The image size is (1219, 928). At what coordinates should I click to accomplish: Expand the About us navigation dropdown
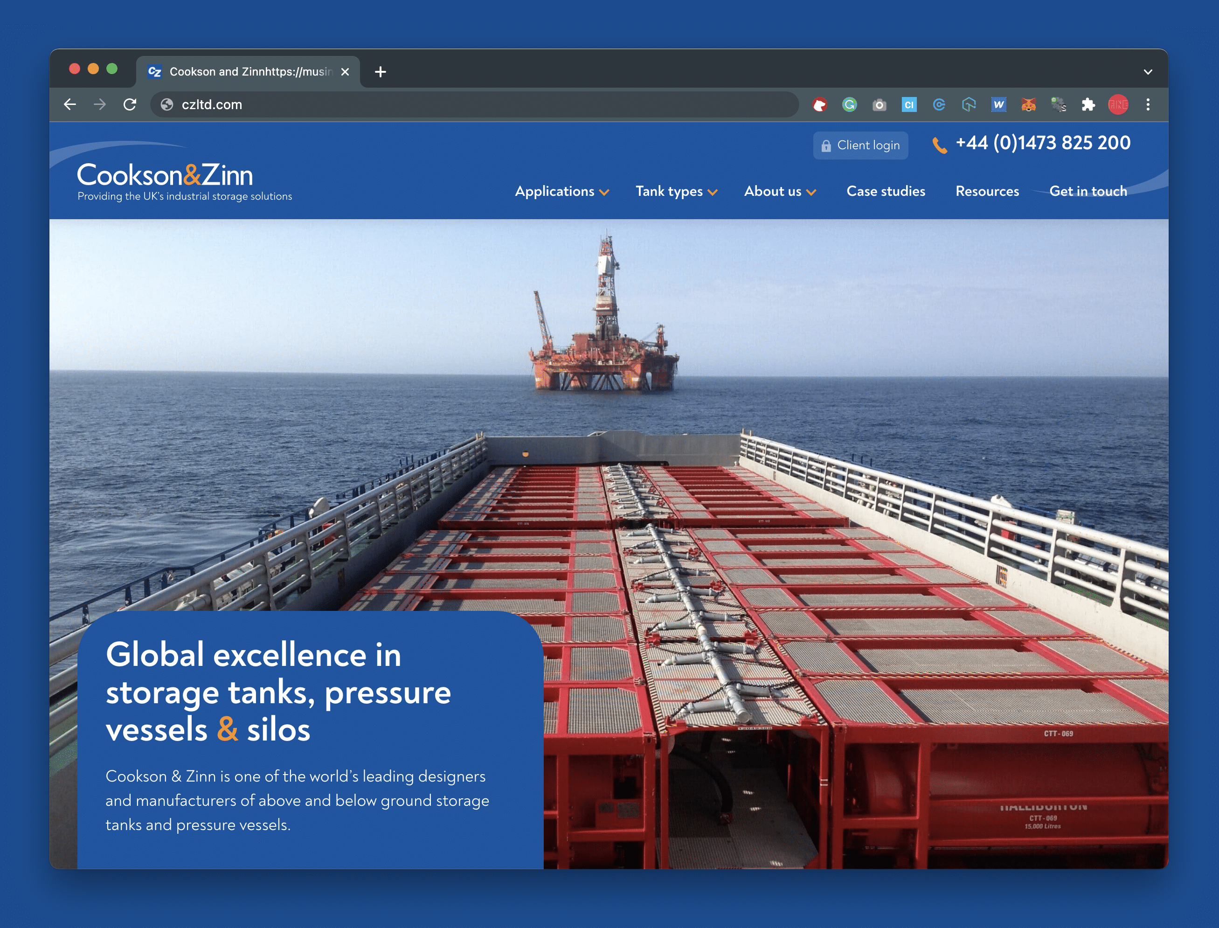click(x=780, y=191)
